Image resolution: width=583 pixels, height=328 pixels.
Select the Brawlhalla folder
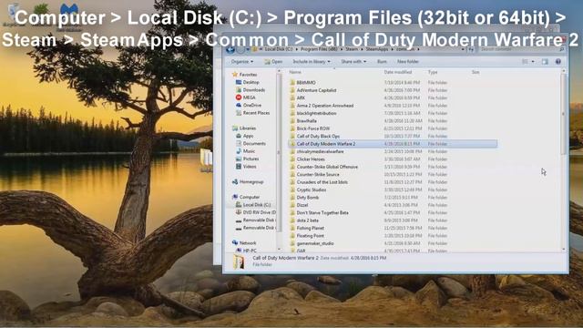(x=303, y=121)
